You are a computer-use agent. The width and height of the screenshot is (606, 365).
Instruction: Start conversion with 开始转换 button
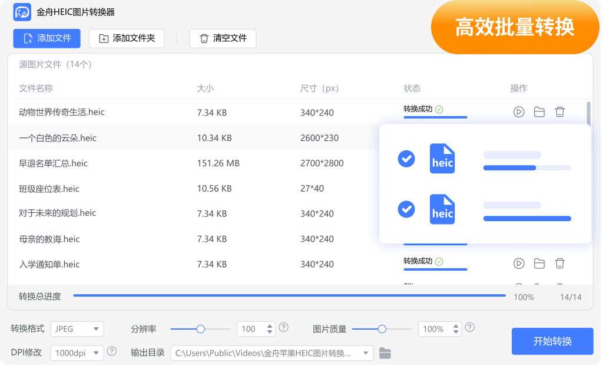pyautogui.click(x=552, y=341)
